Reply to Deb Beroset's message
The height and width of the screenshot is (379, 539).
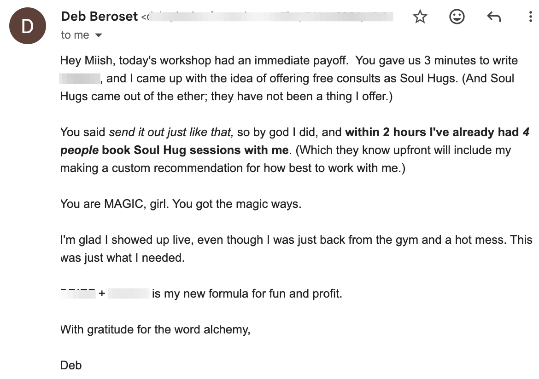[x=493, y=17]
